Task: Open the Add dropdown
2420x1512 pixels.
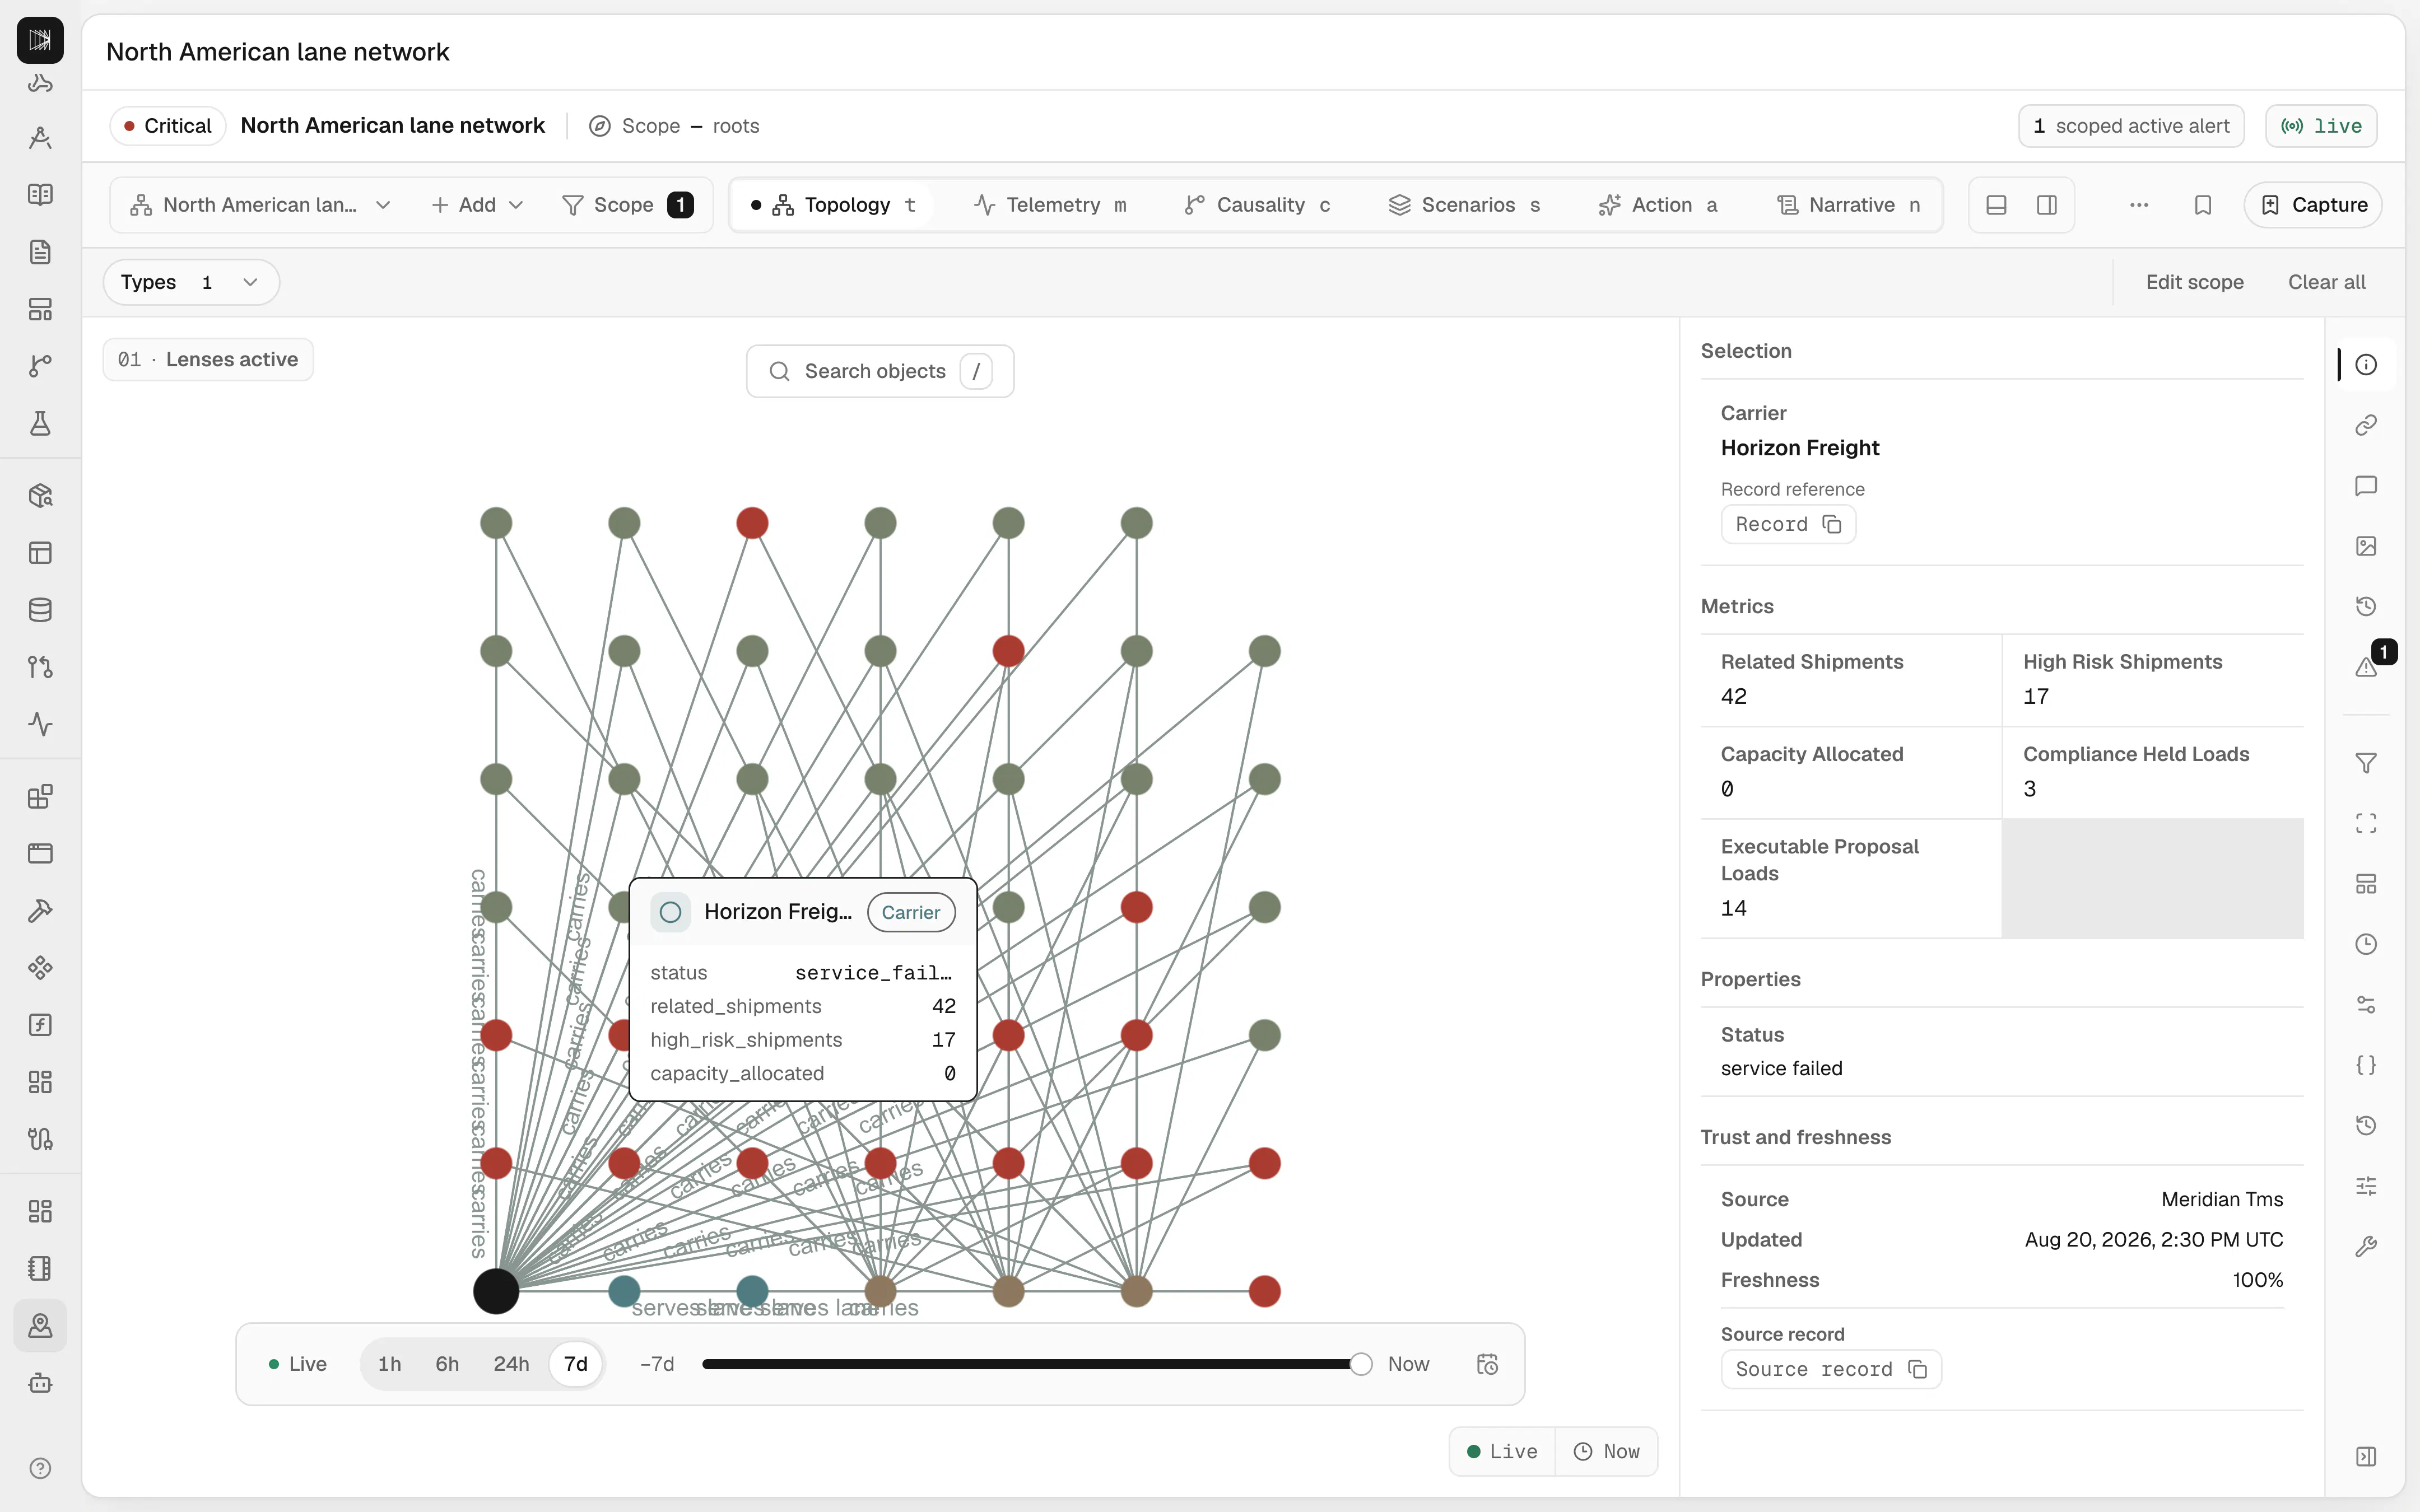Action: (477, 205)
